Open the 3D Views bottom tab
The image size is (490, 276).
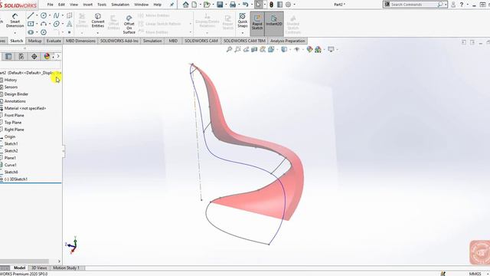(39, 268)
